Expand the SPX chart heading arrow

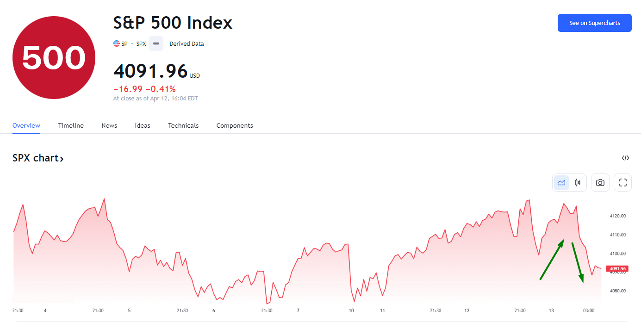click(62, 159)
